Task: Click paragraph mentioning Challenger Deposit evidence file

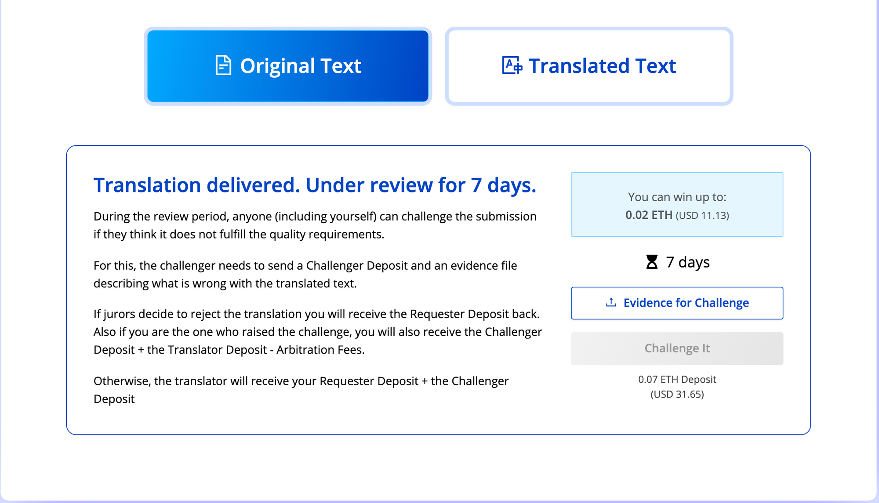Action: (x=305, y=275)
